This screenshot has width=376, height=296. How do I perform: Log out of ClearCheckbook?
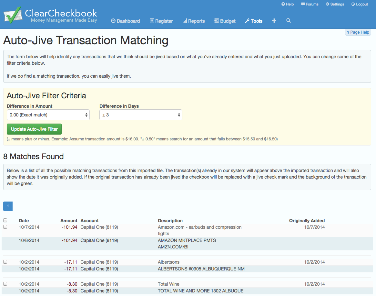[360, 4]
